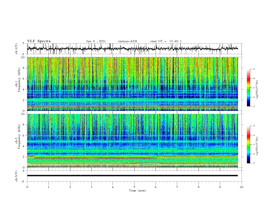Click the "-3" label on ch.1 color bar
The width and height of the screenshot is (272, 210).
[x=253, y=69]
